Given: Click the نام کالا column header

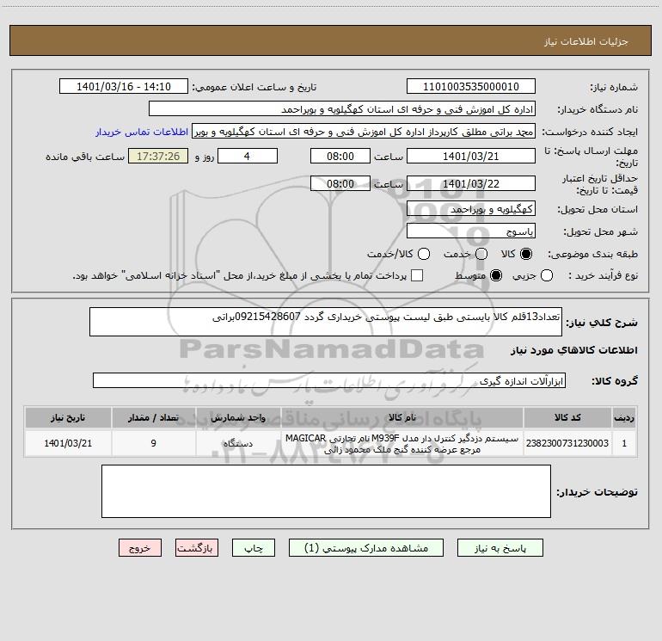Looking at the screenshot, I should [x=402, y=417].
